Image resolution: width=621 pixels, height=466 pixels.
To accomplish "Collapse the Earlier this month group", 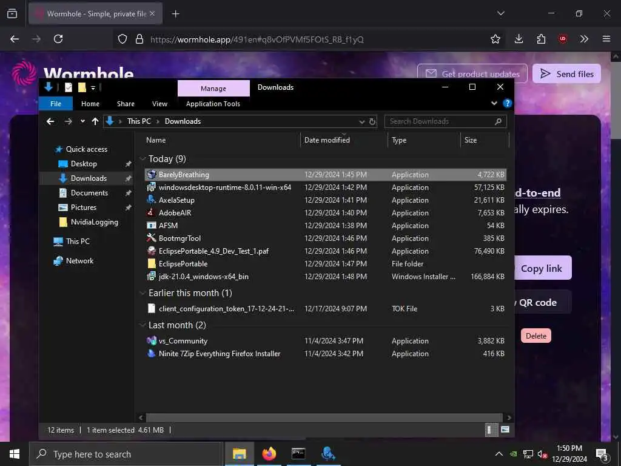I will (143, 293).
